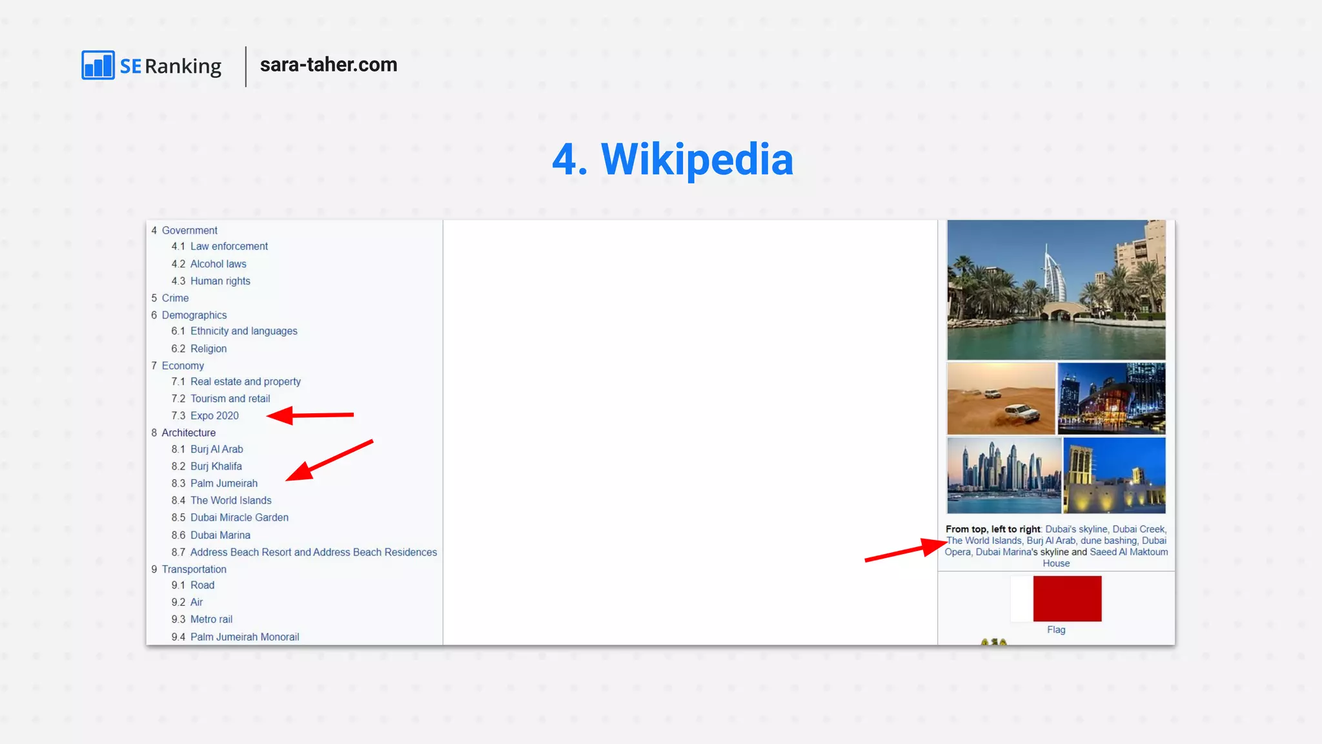Jump to the Economy section

click(183, 366)
